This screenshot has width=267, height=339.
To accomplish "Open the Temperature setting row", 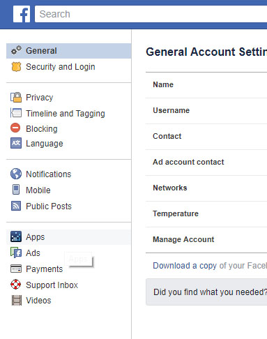I will [x=206, y=214].
